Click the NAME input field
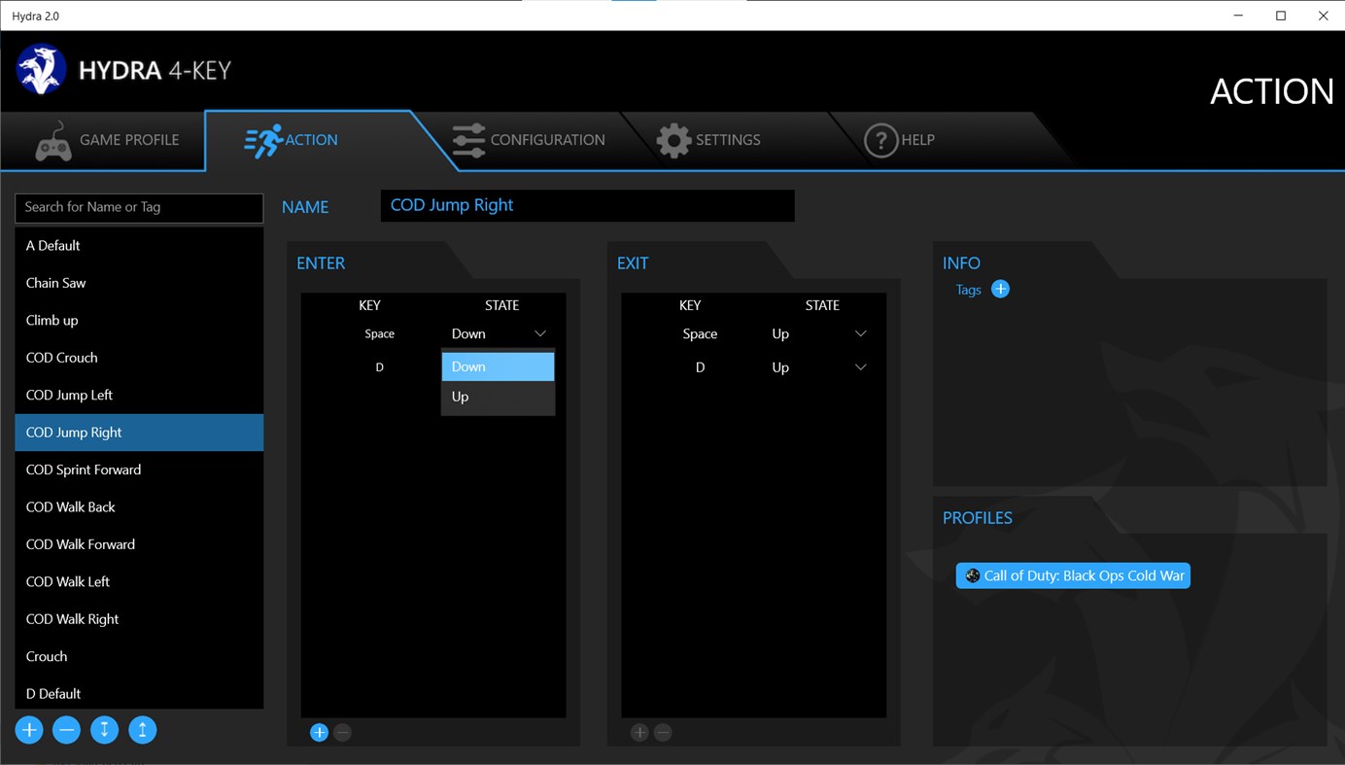 pyautogui.click(x=587, y=205)
